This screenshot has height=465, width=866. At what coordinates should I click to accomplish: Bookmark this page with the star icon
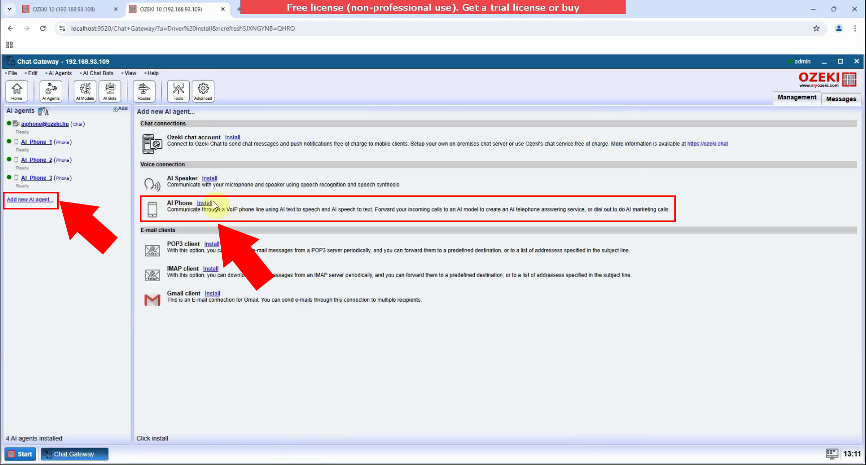point(816,29)
